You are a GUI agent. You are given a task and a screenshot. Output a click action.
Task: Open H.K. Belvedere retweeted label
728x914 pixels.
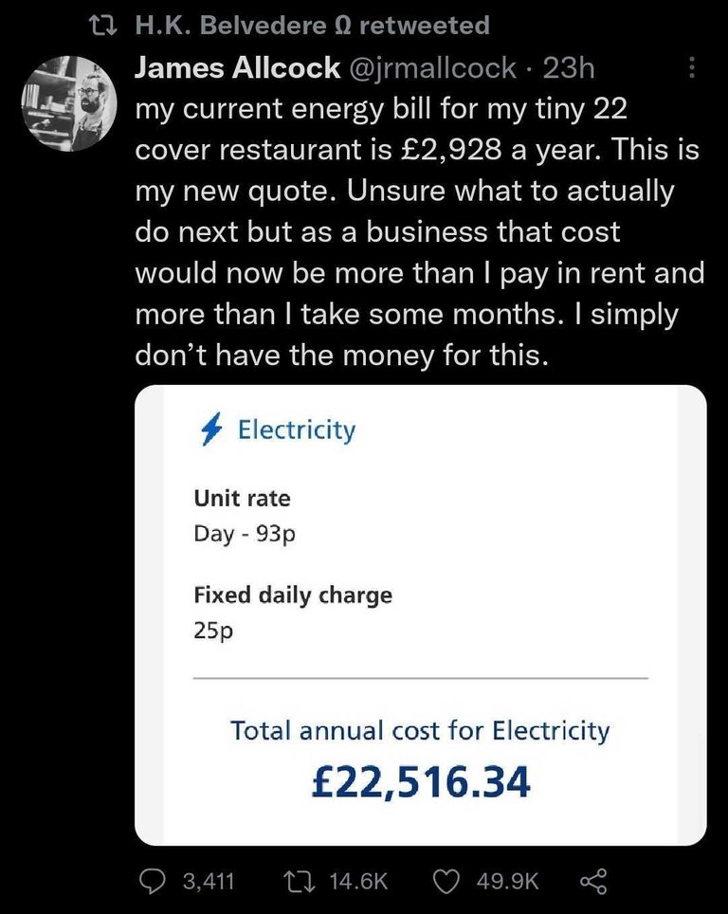point(312,26)
